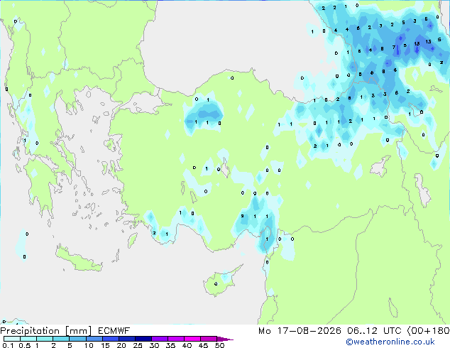
Task: Pick the 35–40 mm purple legend swatch
Action: [x=175, y=339]
